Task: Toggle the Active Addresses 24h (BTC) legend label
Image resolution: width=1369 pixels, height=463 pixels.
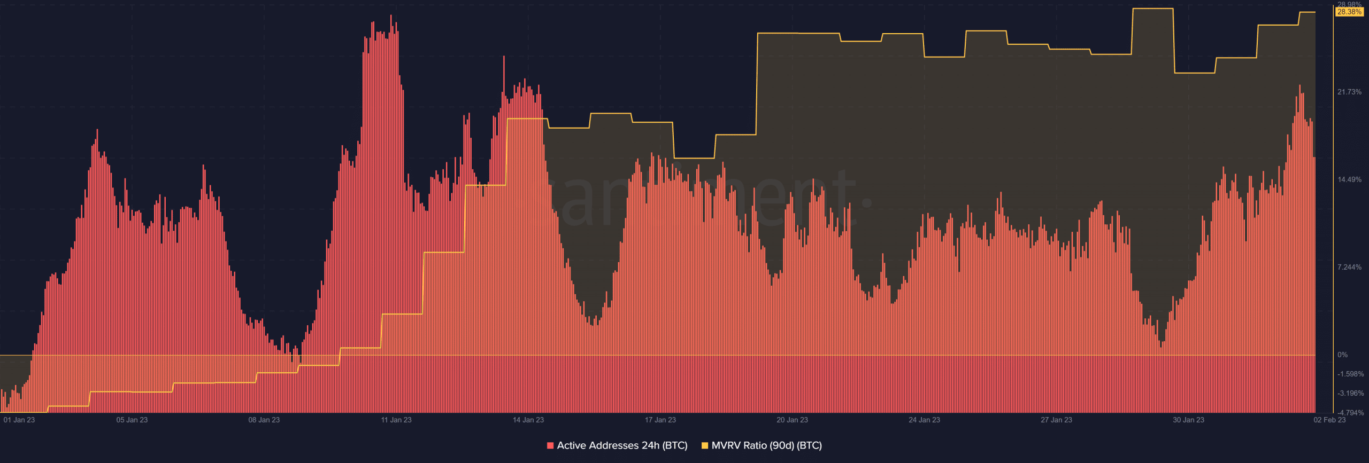Action: [622, 445]
